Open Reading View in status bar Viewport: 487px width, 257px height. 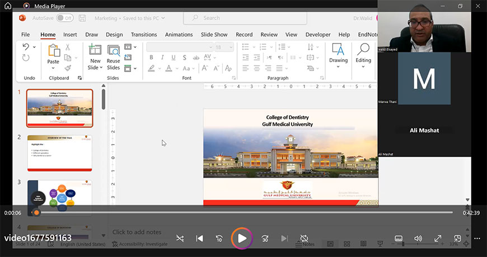(363, 244)
